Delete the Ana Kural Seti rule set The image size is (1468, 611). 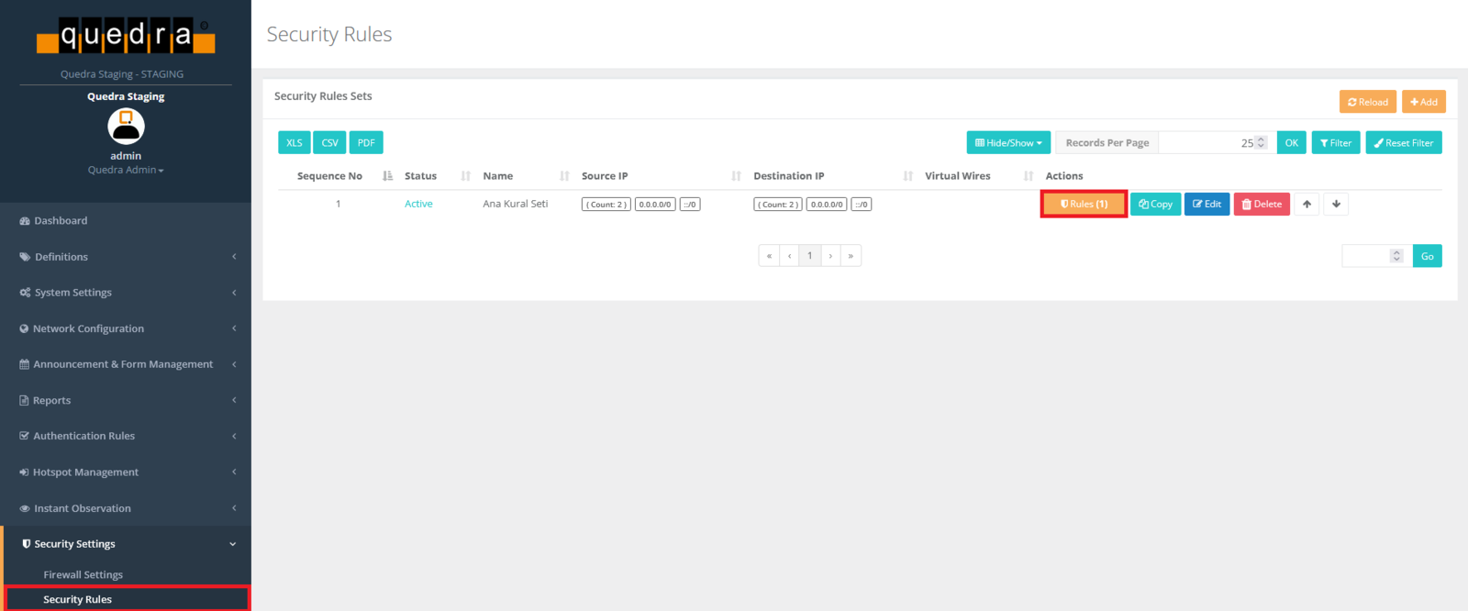[1262, 205]
